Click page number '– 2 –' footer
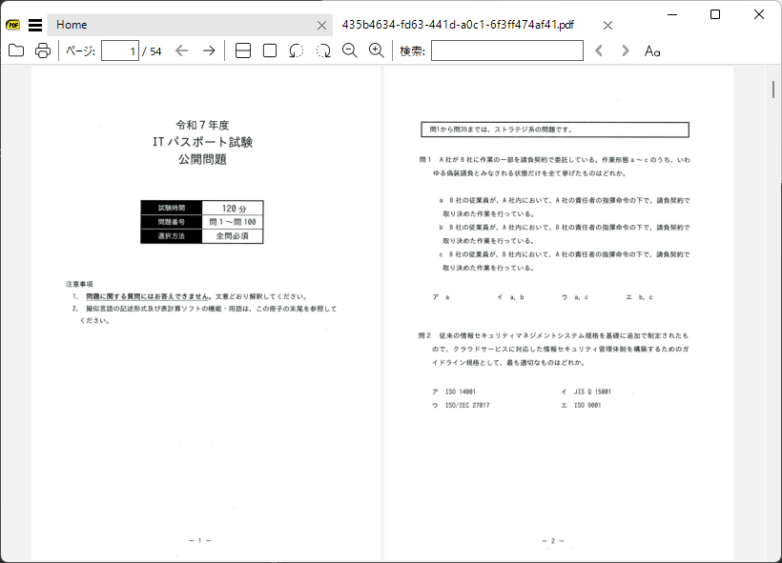 (552, 540)
